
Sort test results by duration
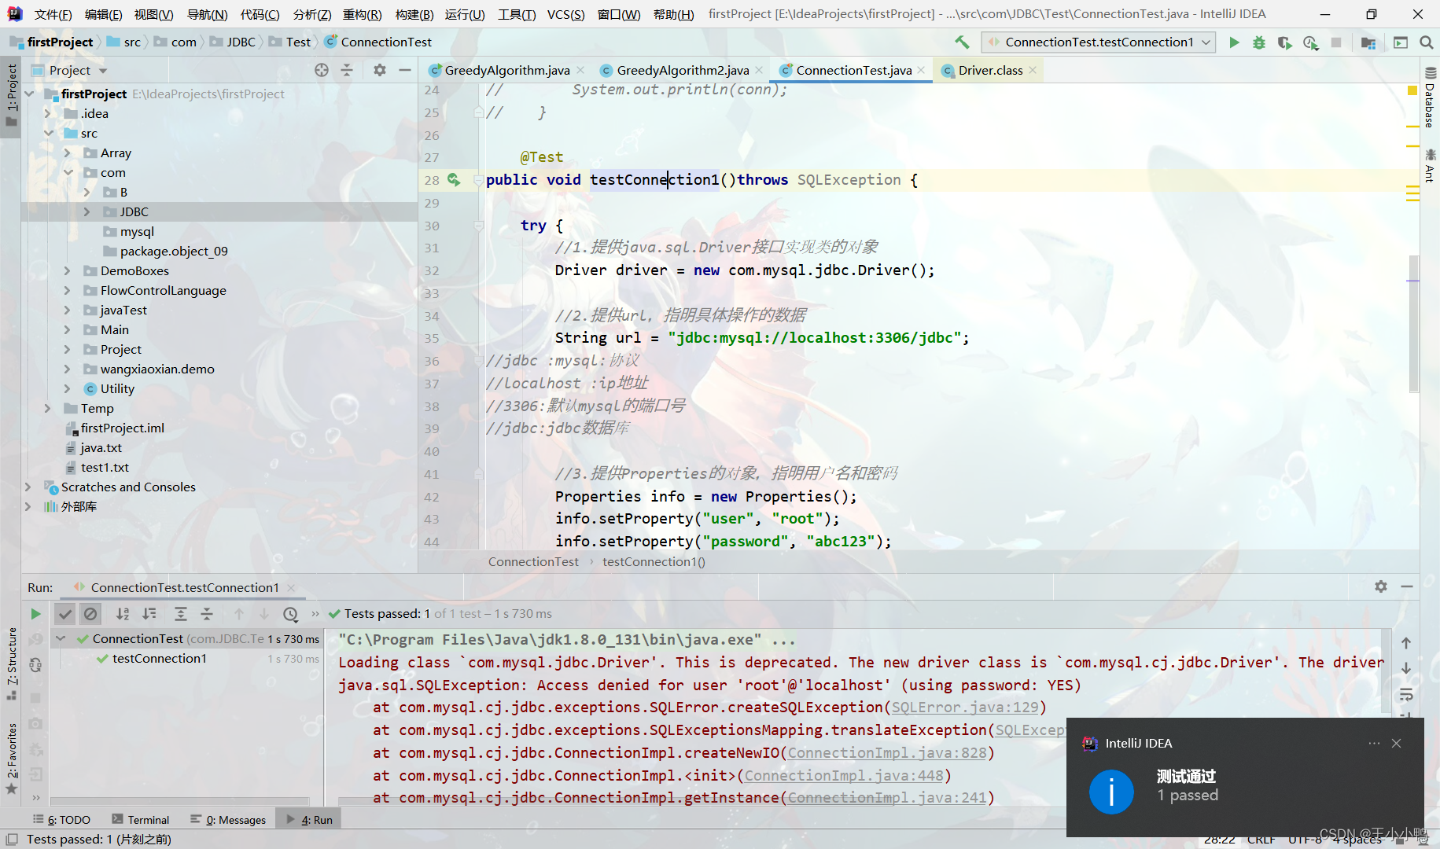[149, 614]
